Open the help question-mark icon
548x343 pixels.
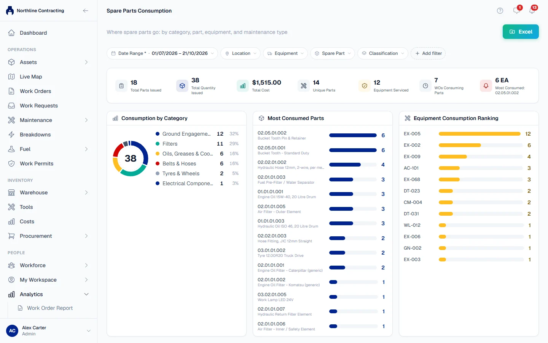500,11
